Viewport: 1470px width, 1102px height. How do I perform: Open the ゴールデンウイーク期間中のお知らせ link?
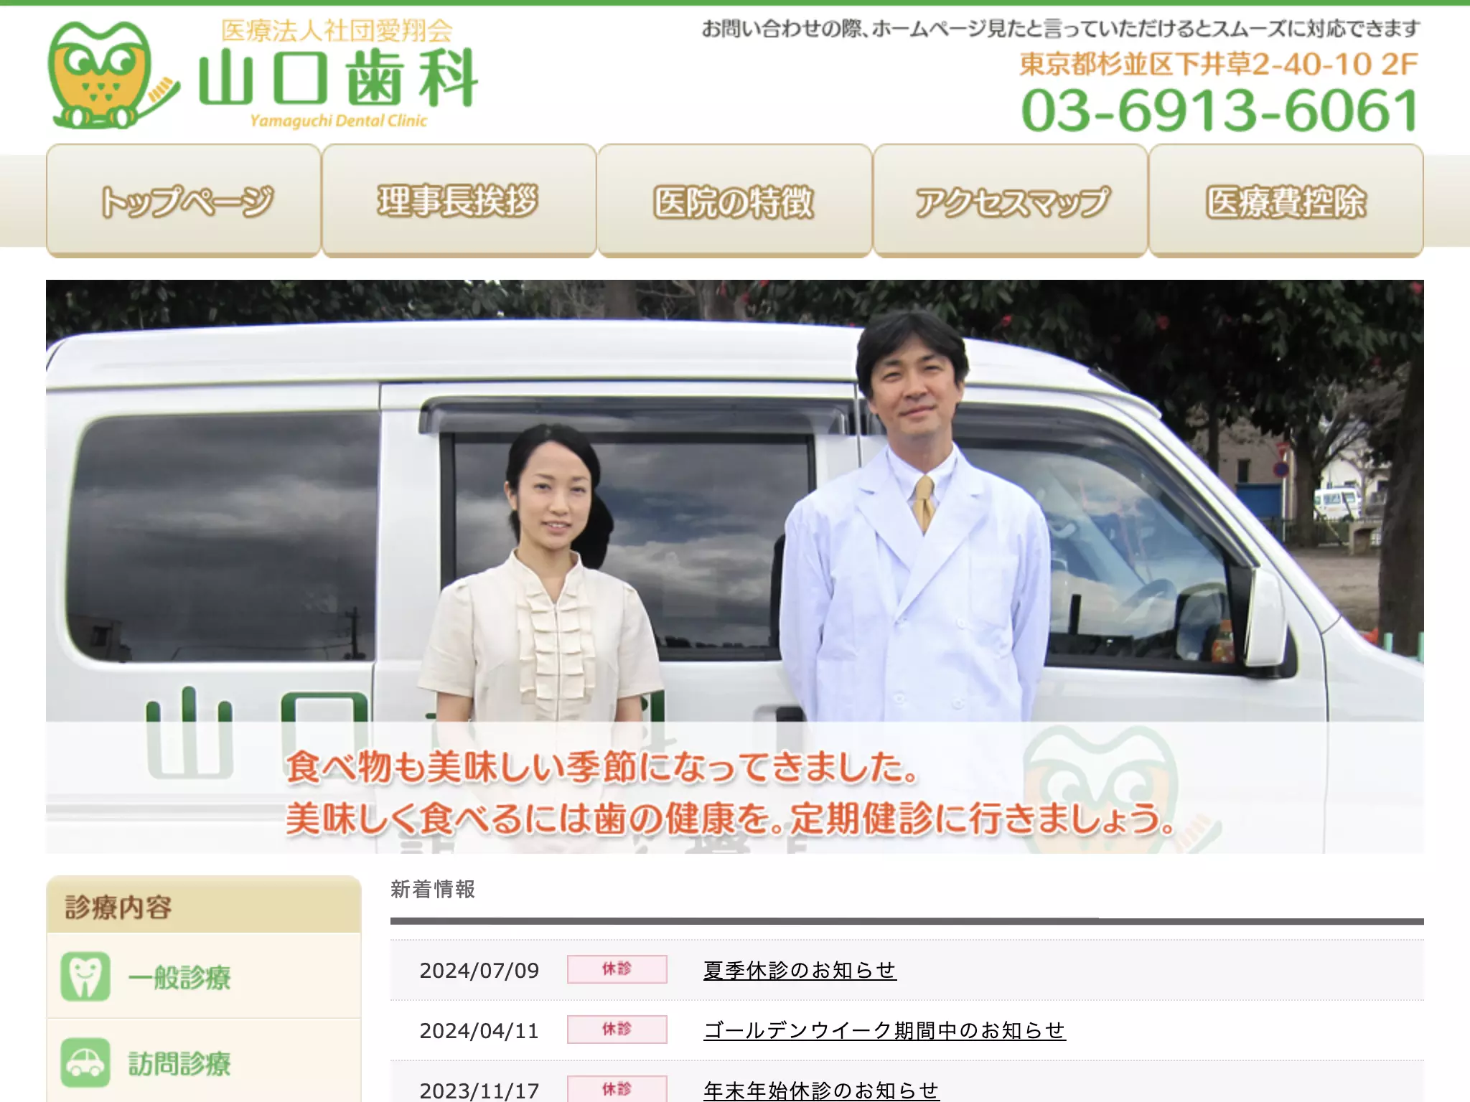click(x=884, y=1030)
